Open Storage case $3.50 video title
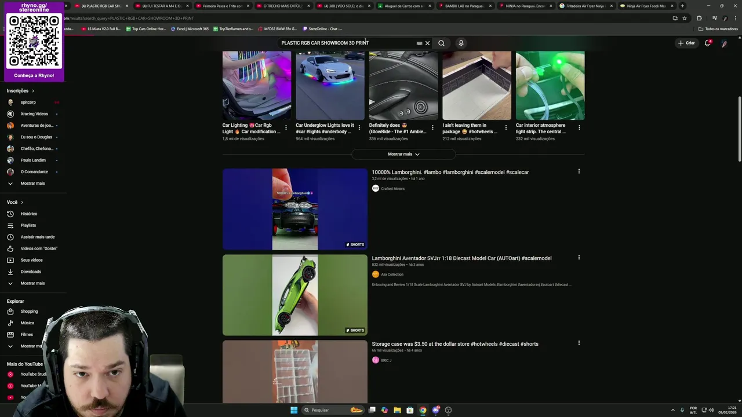The width and height of the screenshot is (742, 417). tap(455, 344)
